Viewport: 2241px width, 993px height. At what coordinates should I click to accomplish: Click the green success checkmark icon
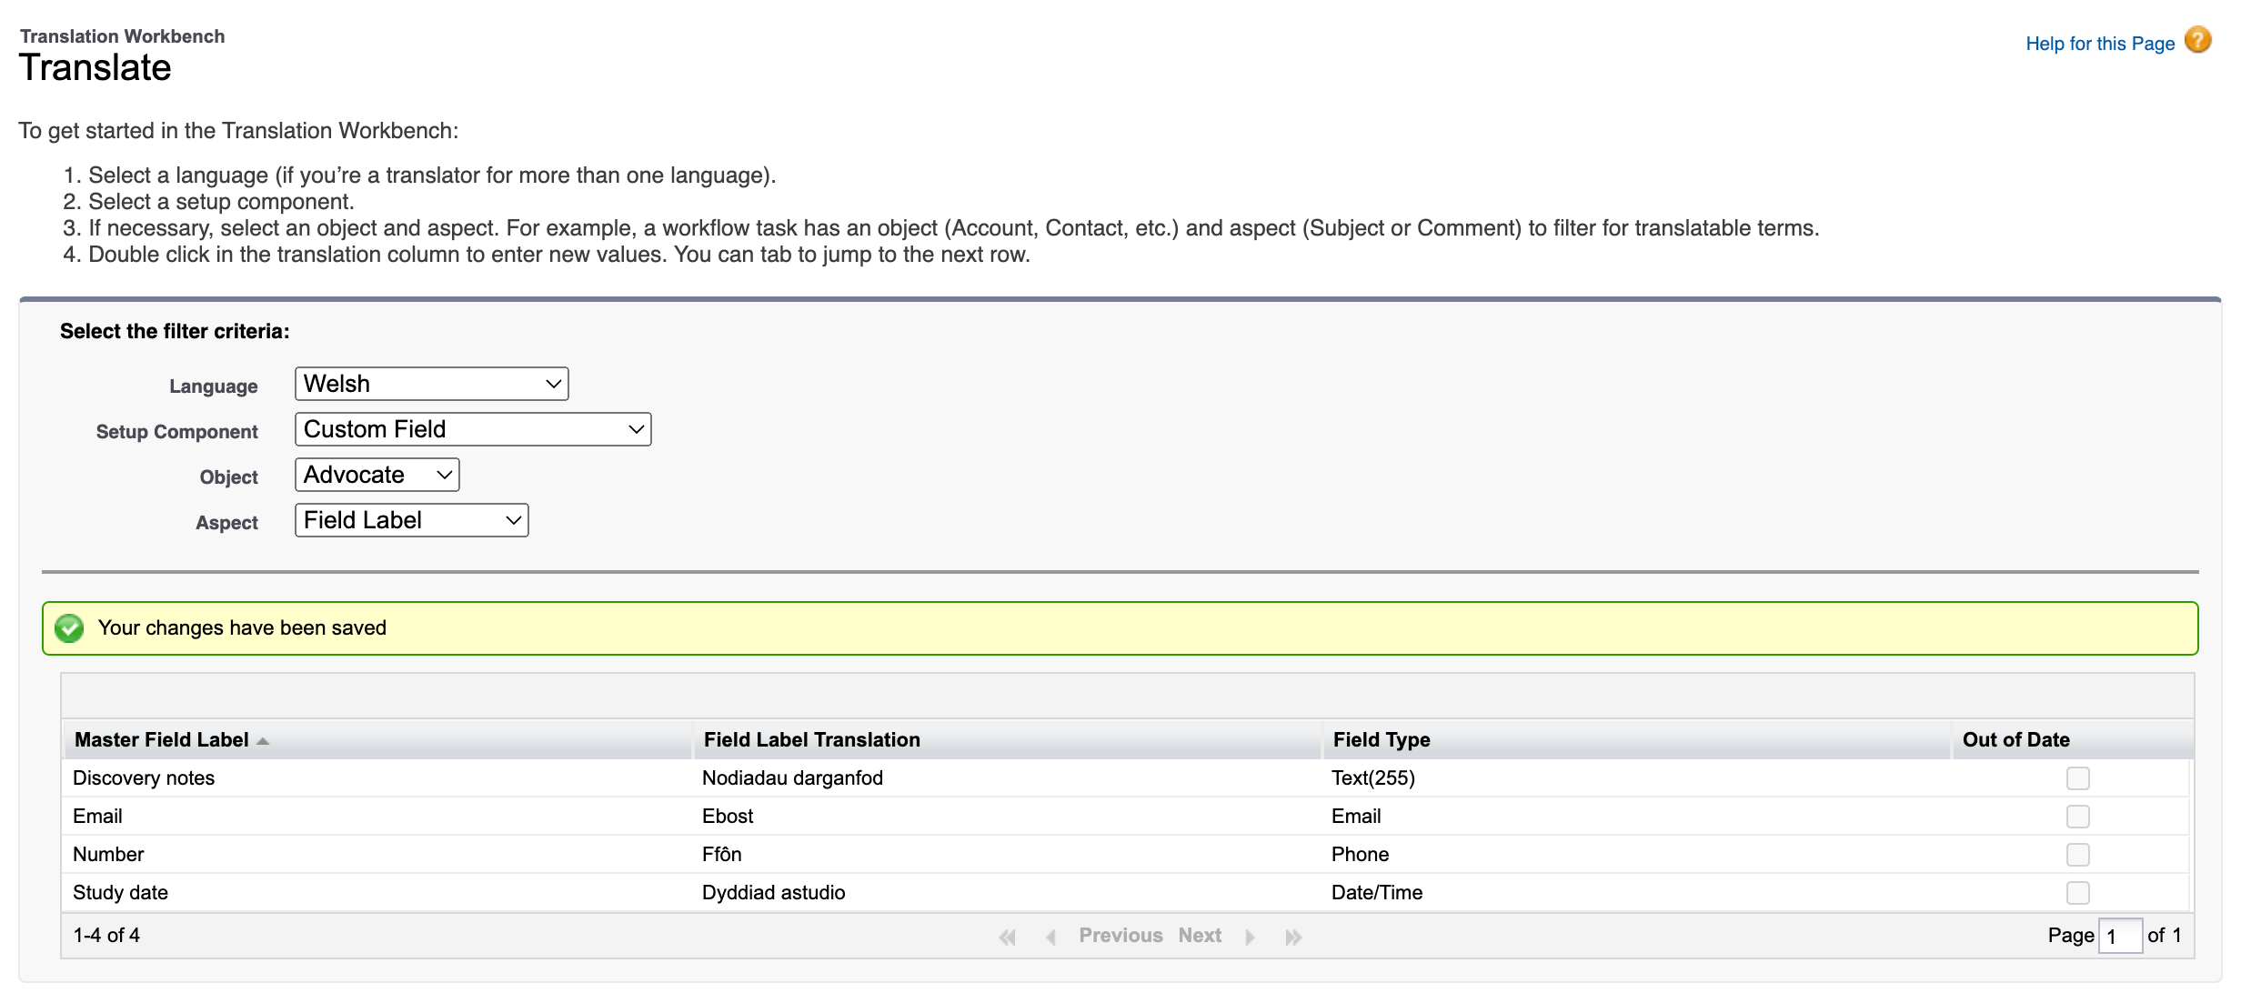point(70,627)
